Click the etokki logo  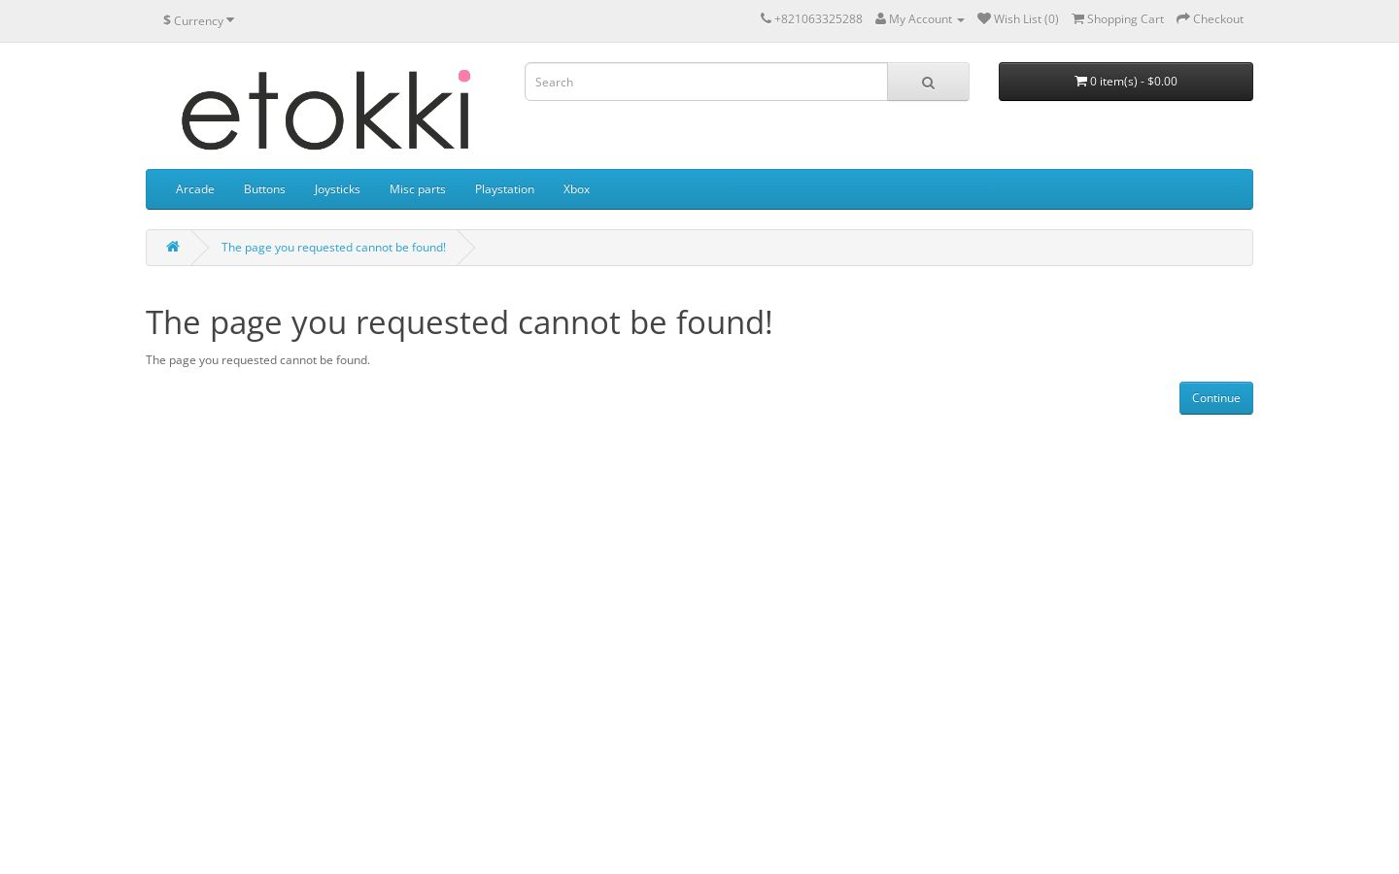point(325,110)
